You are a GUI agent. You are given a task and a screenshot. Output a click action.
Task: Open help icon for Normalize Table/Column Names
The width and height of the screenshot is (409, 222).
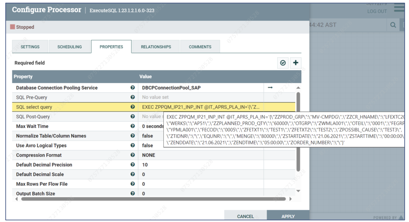tap(133, 136)
